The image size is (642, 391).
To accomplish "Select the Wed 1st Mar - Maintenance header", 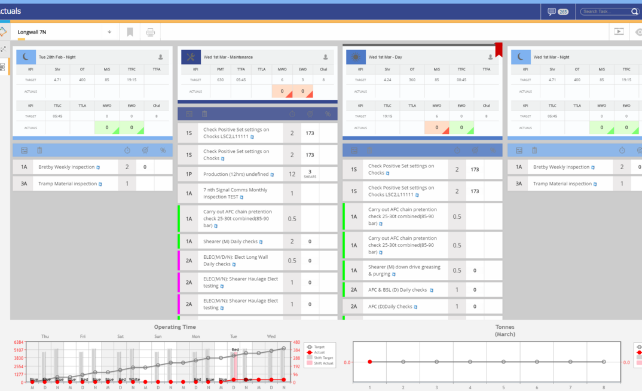I will coord(228,57).
